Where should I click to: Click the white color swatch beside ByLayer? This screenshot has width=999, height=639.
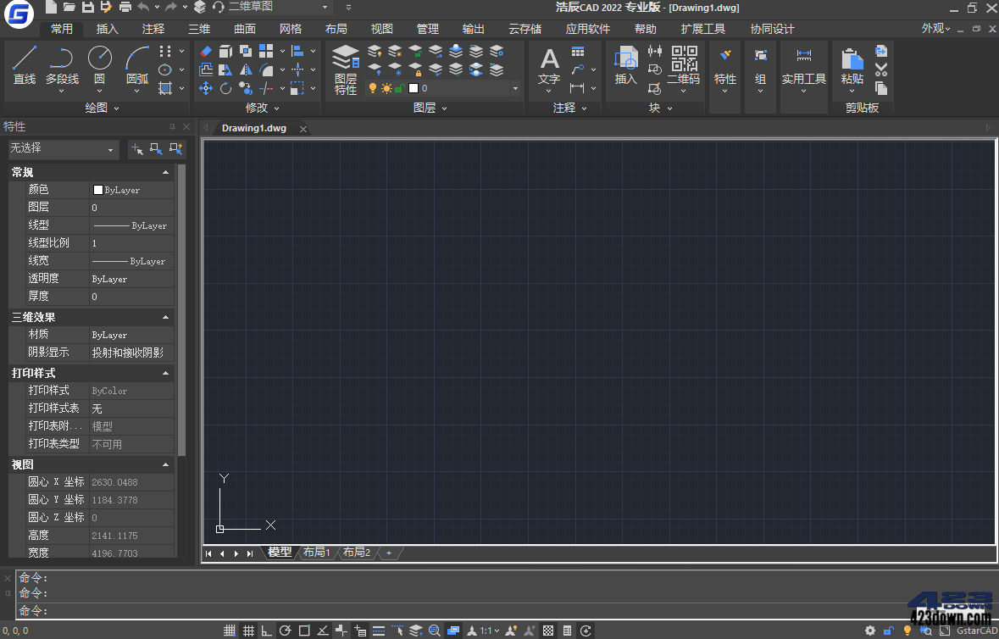point(98,191)
